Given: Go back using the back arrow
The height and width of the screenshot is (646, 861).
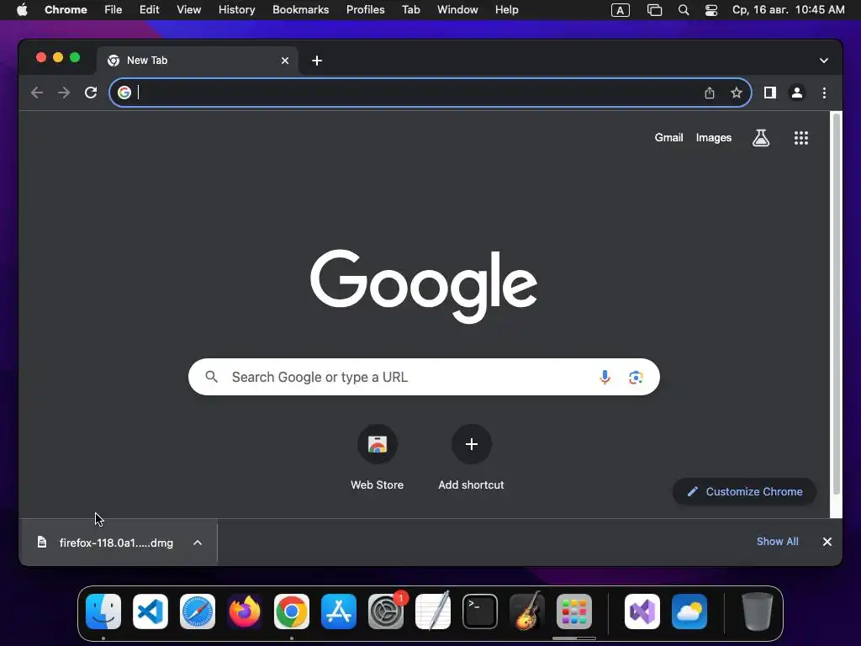Looking at the screenshot, I should click(37, 93).
